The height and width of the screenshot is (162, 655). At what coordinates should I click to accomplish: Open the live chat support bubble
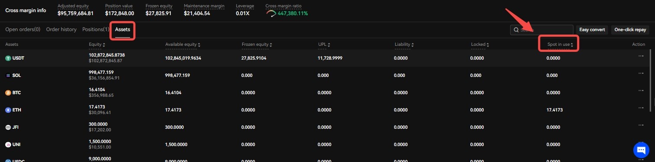(x=641, y=150)
